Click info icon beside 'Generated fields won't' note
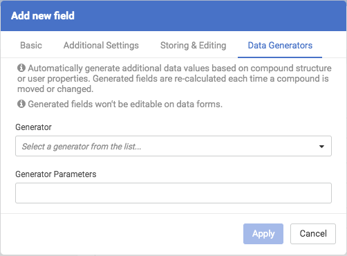The image size is (347, 256). tap(21, 104)
